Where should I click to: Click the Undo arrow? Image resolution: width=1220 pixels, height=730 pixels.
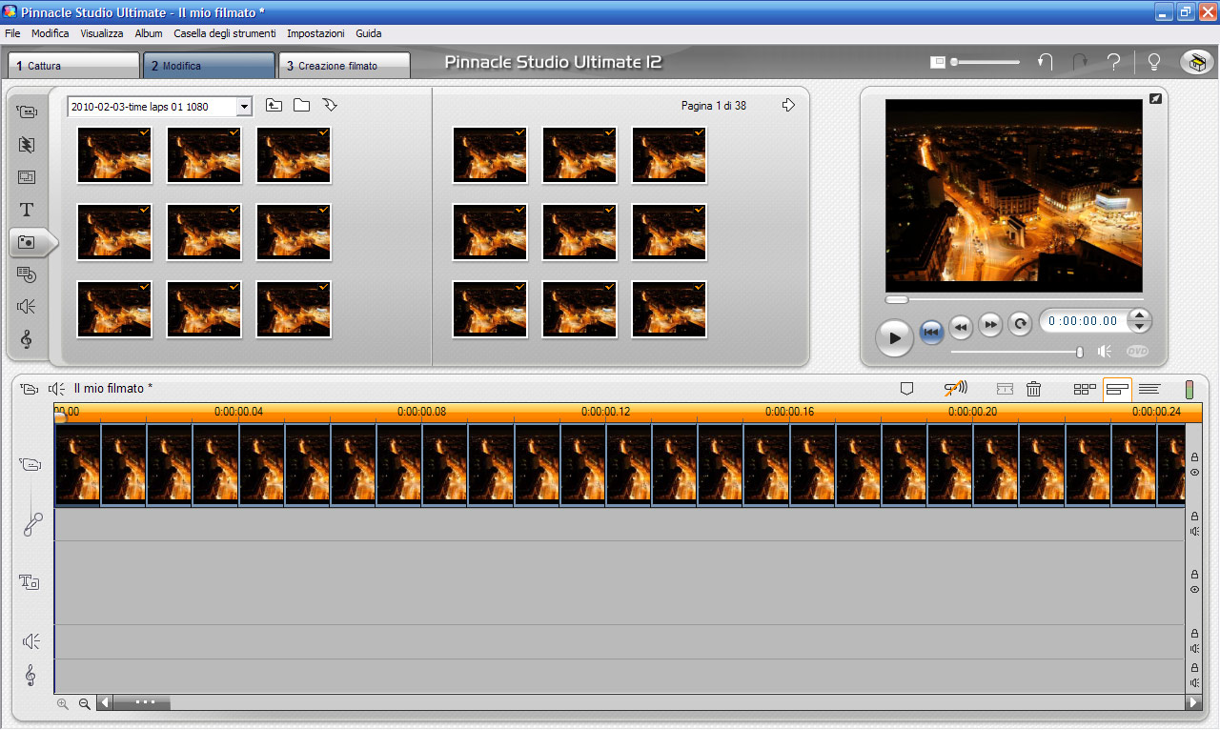tap(1046, 63)
